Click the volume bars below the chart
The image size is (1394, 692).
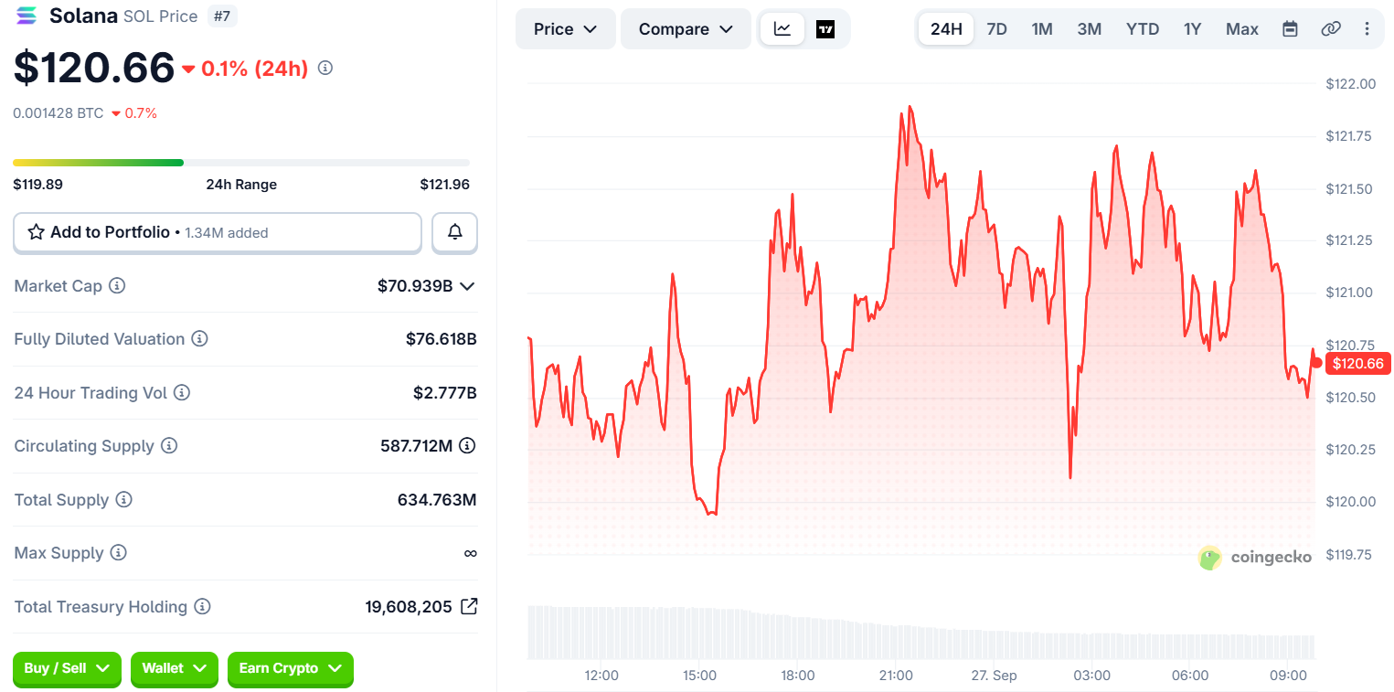tap(921, 633)
